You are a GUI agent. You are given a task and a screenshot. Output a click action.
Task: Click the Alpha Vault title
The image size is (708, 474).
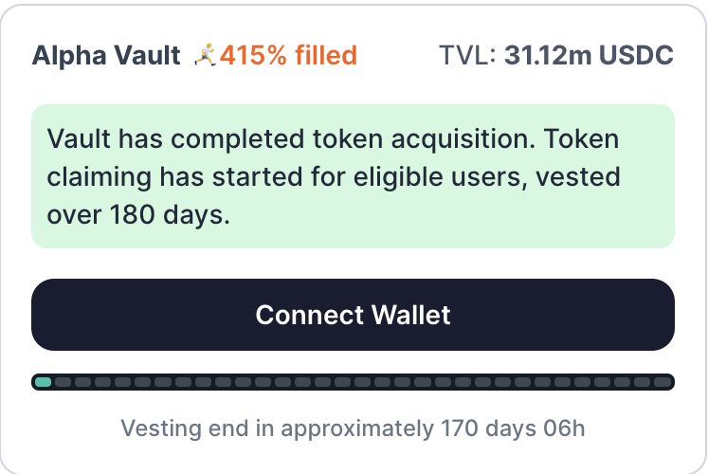(105, 56)
